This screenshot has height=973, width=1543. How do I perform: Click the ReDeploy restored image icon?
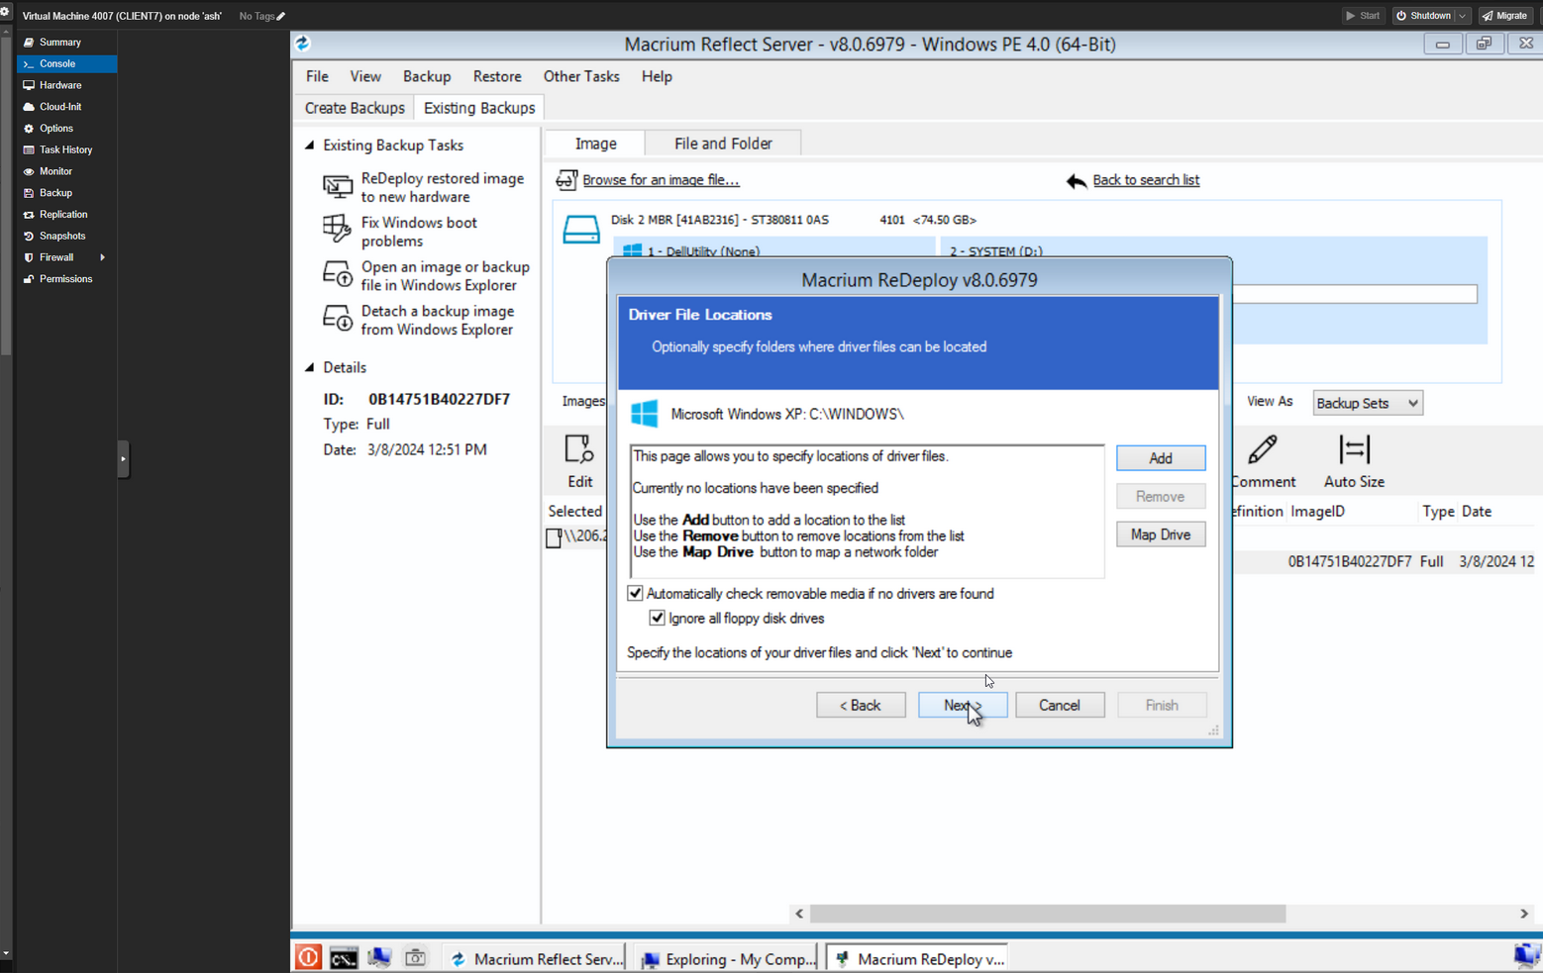pos(337,186)
